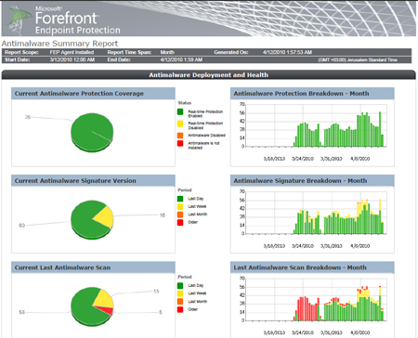
Task: Click orange Last Month swatch in Last Scan legend
Action: pyautogui.click(x=180, y=301)
